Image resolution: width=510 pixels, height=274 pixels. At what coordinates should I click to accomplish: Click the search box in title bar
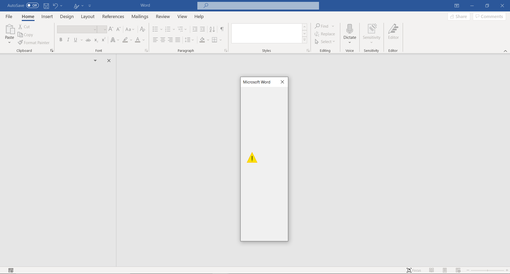click(x=258, y=6)
